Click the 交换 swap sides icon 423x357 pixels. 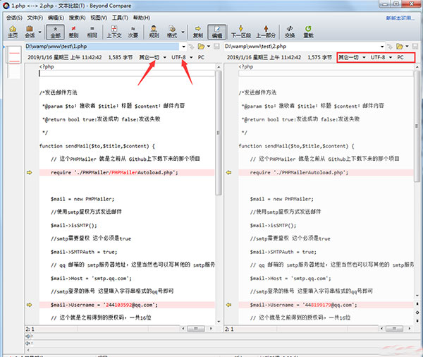coord(290,32)
